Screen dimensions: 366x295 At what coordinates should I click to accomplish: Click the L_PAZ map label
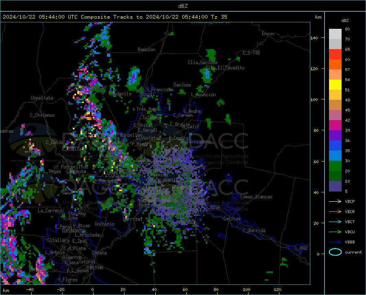pos(301,248)
